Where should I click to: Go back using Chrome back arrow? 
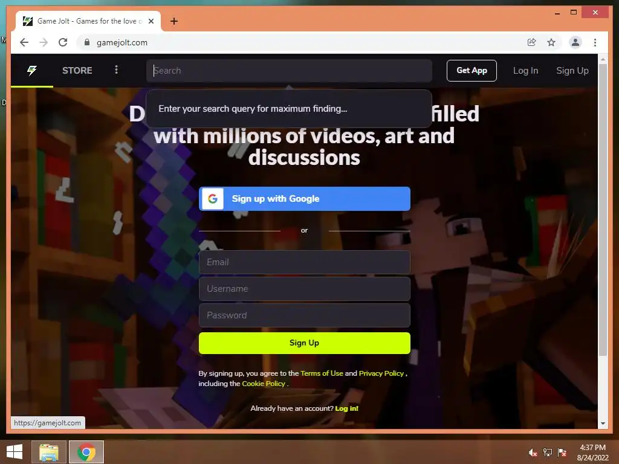coord(24,42)
